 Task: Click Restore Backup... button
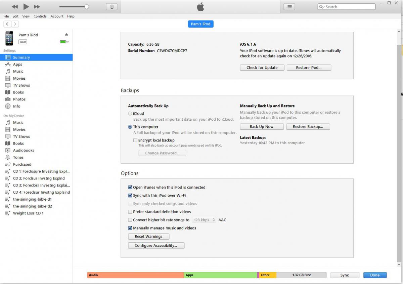point(308,127)
